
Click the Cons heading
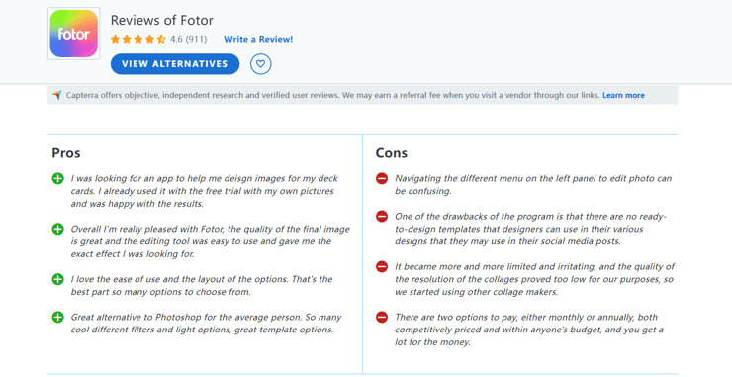coord(391,153)
